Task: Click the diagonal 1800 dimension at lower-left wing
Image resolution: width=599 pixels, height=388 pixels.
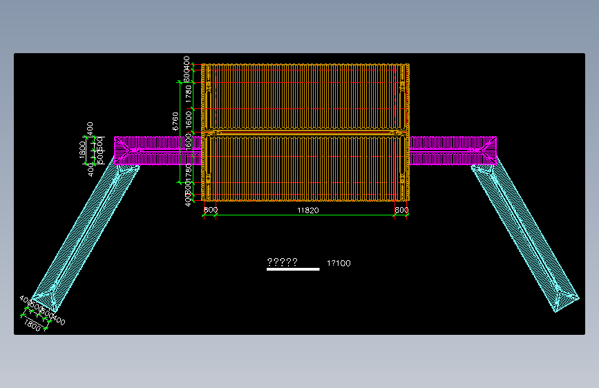Action: point(32,326)
